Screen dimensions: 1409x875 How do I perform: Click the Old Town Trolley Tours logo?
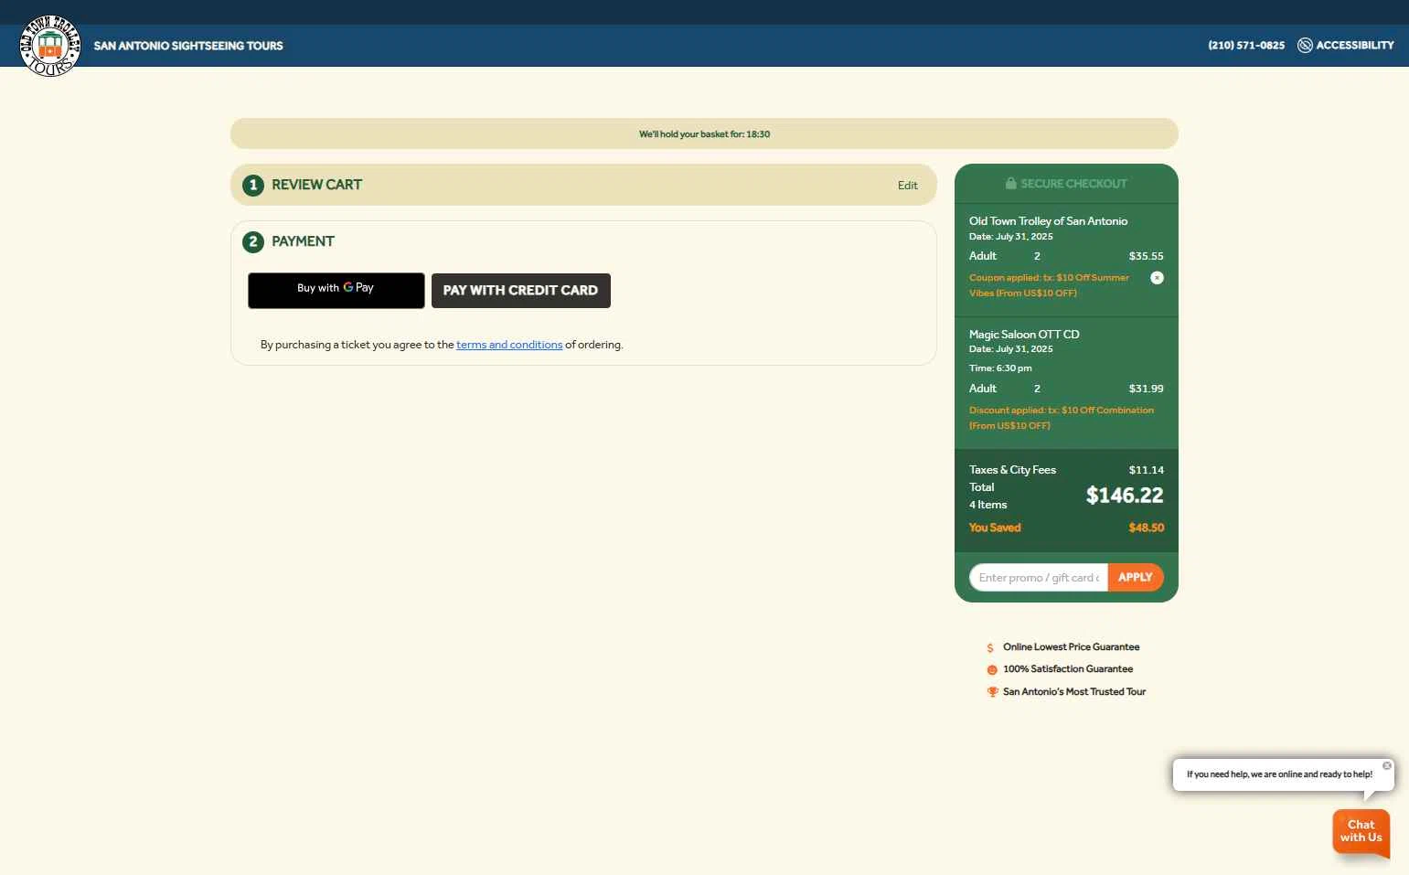click(x=50, y=46)
